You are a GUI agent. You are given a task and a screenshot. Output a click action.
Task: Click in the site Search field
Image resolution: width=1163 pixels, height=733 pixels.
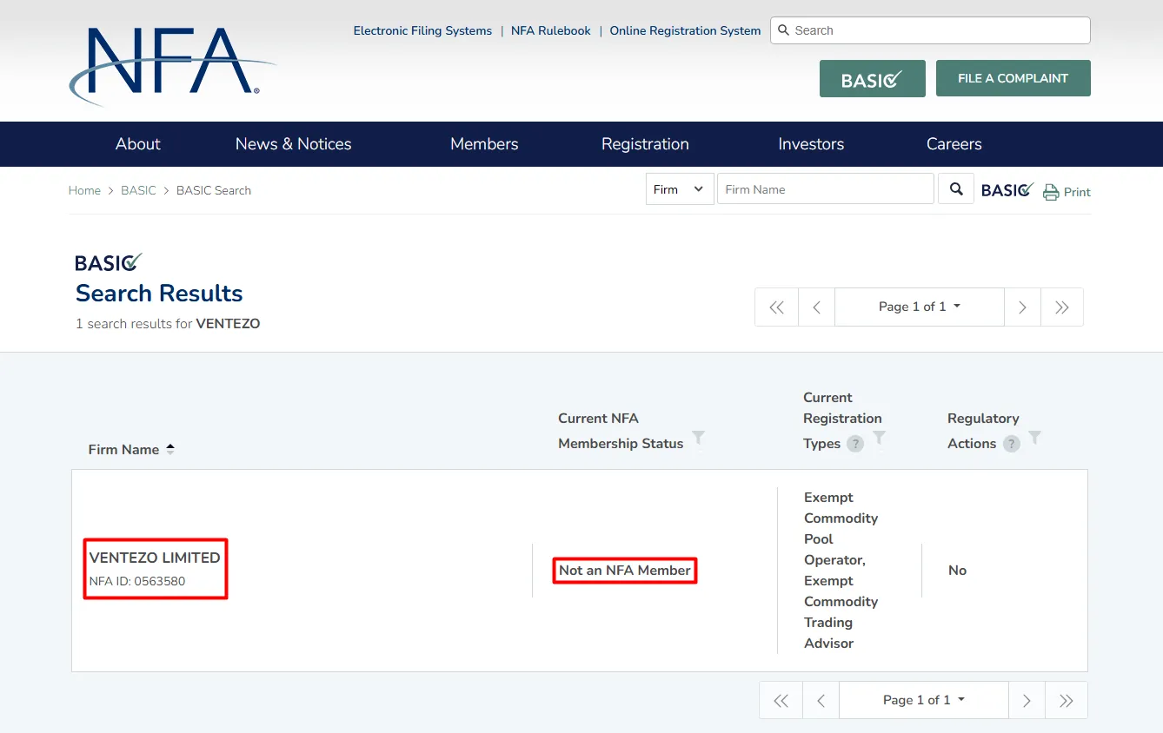click(x=930, y=30)
